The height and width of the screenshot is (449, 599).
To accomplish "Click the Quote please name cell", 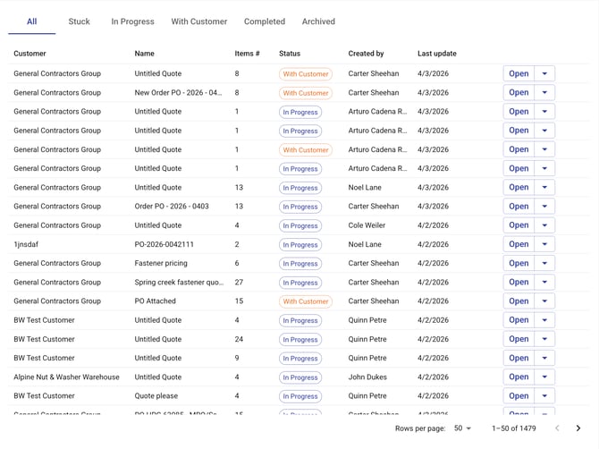I will pos(156,396).
